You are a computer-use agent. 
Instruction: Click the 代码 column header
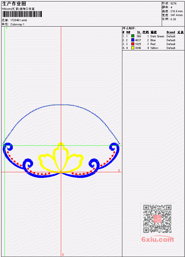click(146, 32)
